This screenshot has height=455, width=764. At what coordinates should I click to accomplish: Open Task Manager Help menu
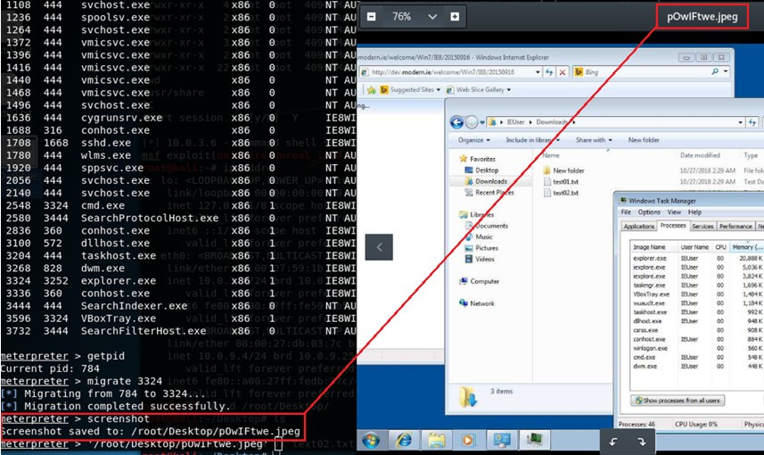[694, 212]
